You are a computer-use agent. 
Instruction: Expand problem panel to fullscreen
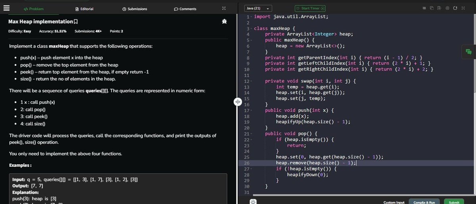point(224,8)
